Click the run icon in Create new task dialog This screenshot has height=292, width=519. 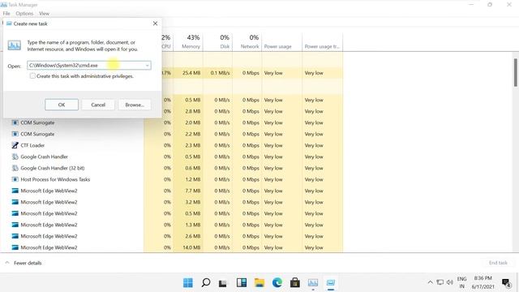(x=15, y=45)
